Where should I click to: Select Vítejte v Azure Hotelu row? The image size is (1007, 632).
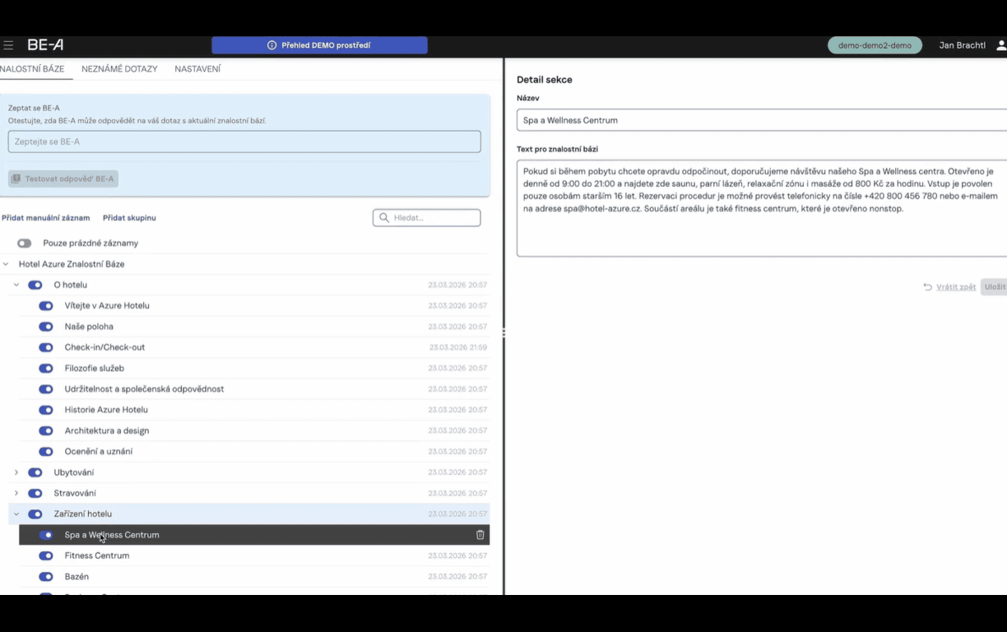254,306
